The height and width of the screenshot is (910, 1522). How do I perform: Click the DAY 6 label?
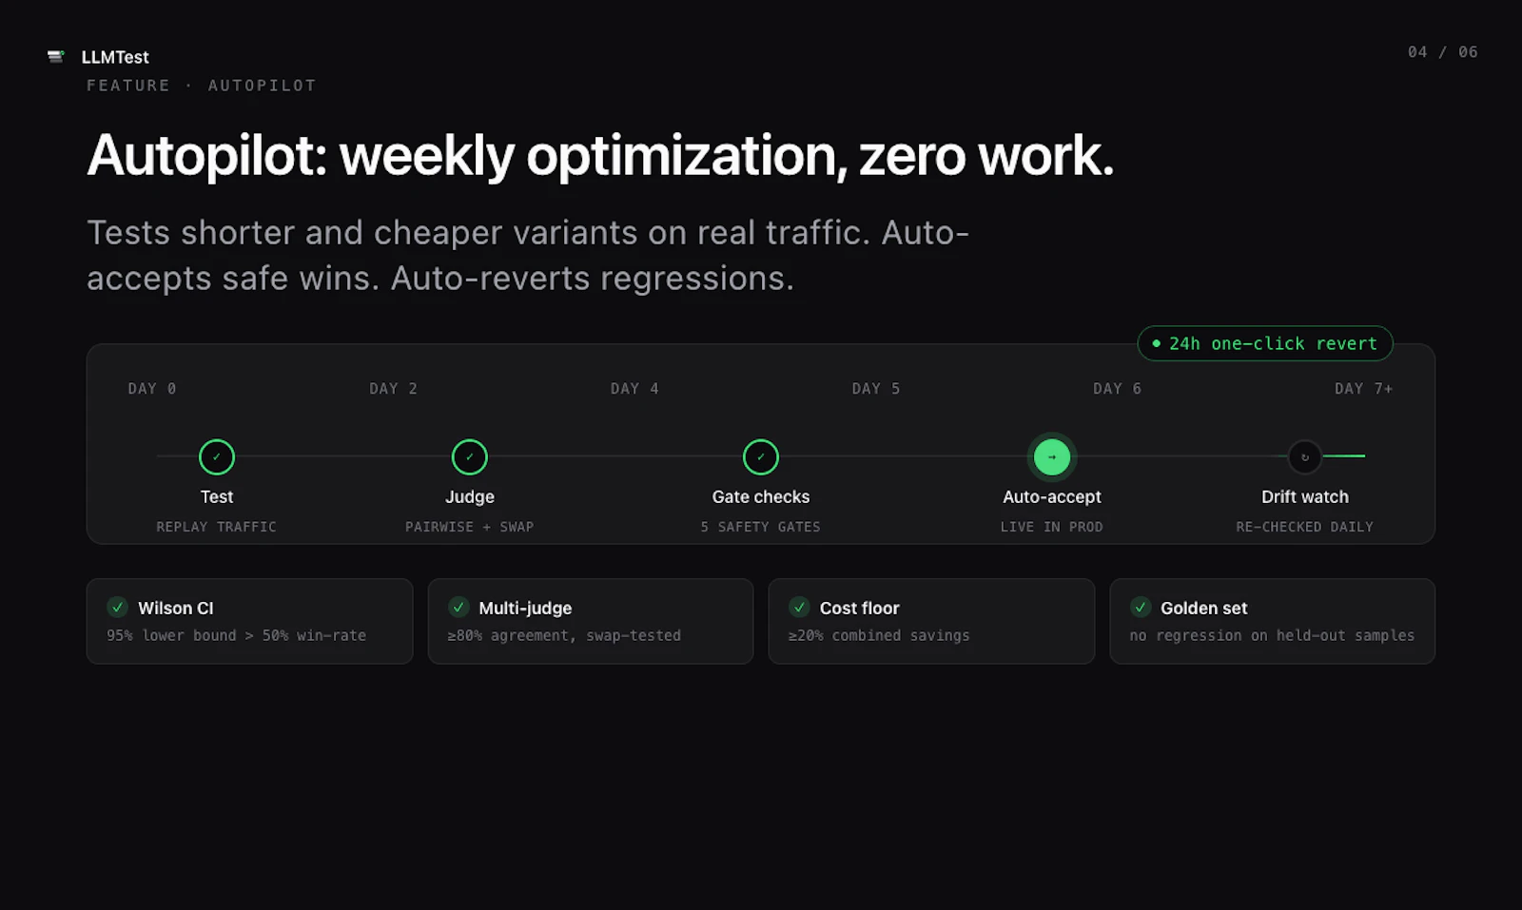click(1118, 389)
